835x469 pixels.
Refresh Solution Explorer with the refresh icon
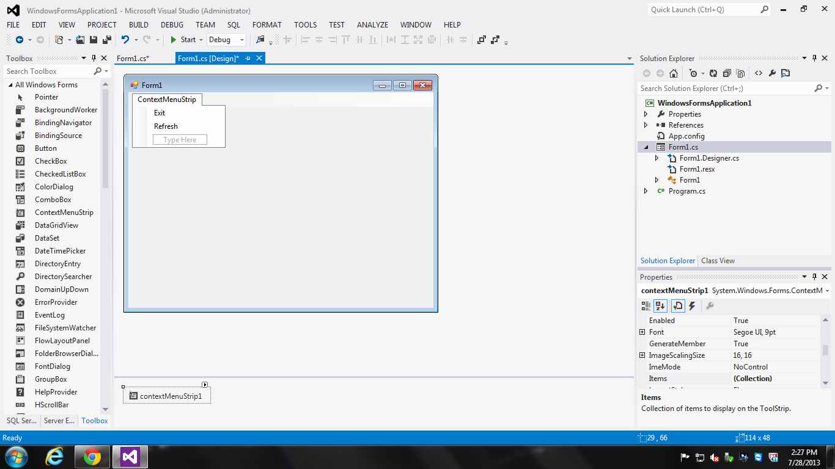tap(713, 73)
